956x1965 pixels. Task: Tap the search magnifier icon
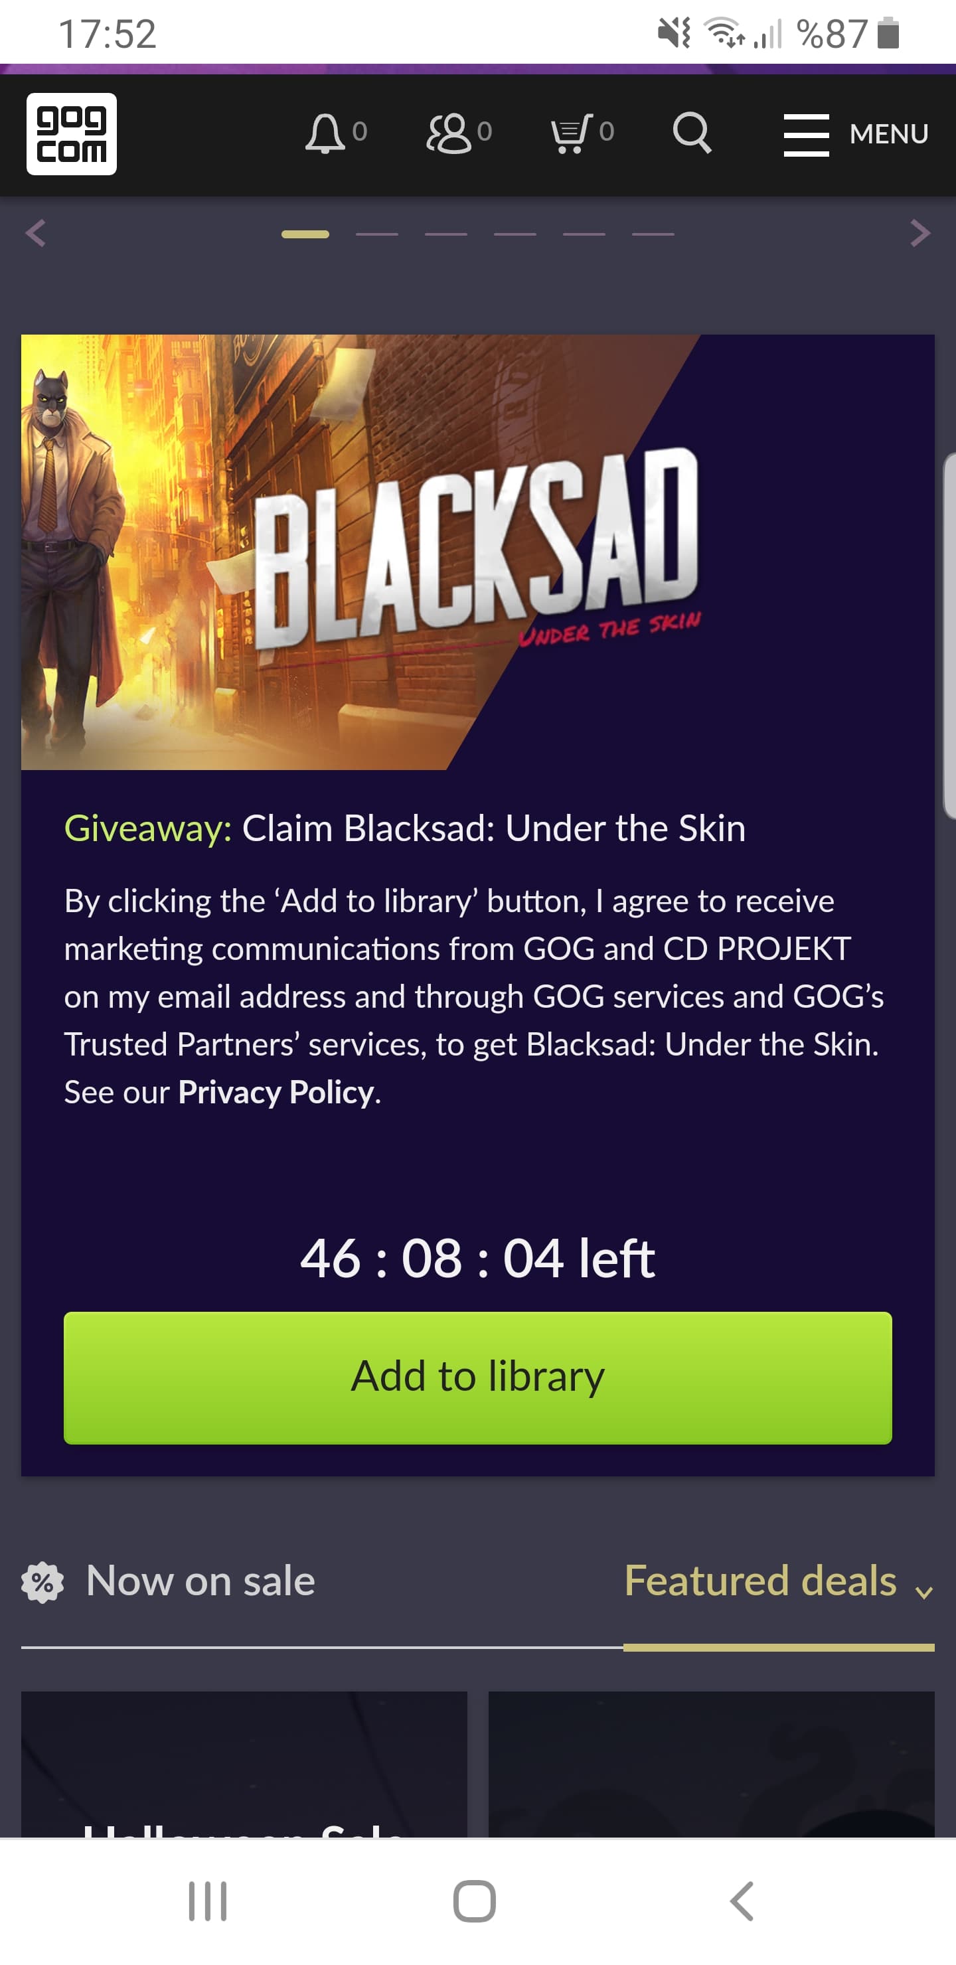(692, 134)
